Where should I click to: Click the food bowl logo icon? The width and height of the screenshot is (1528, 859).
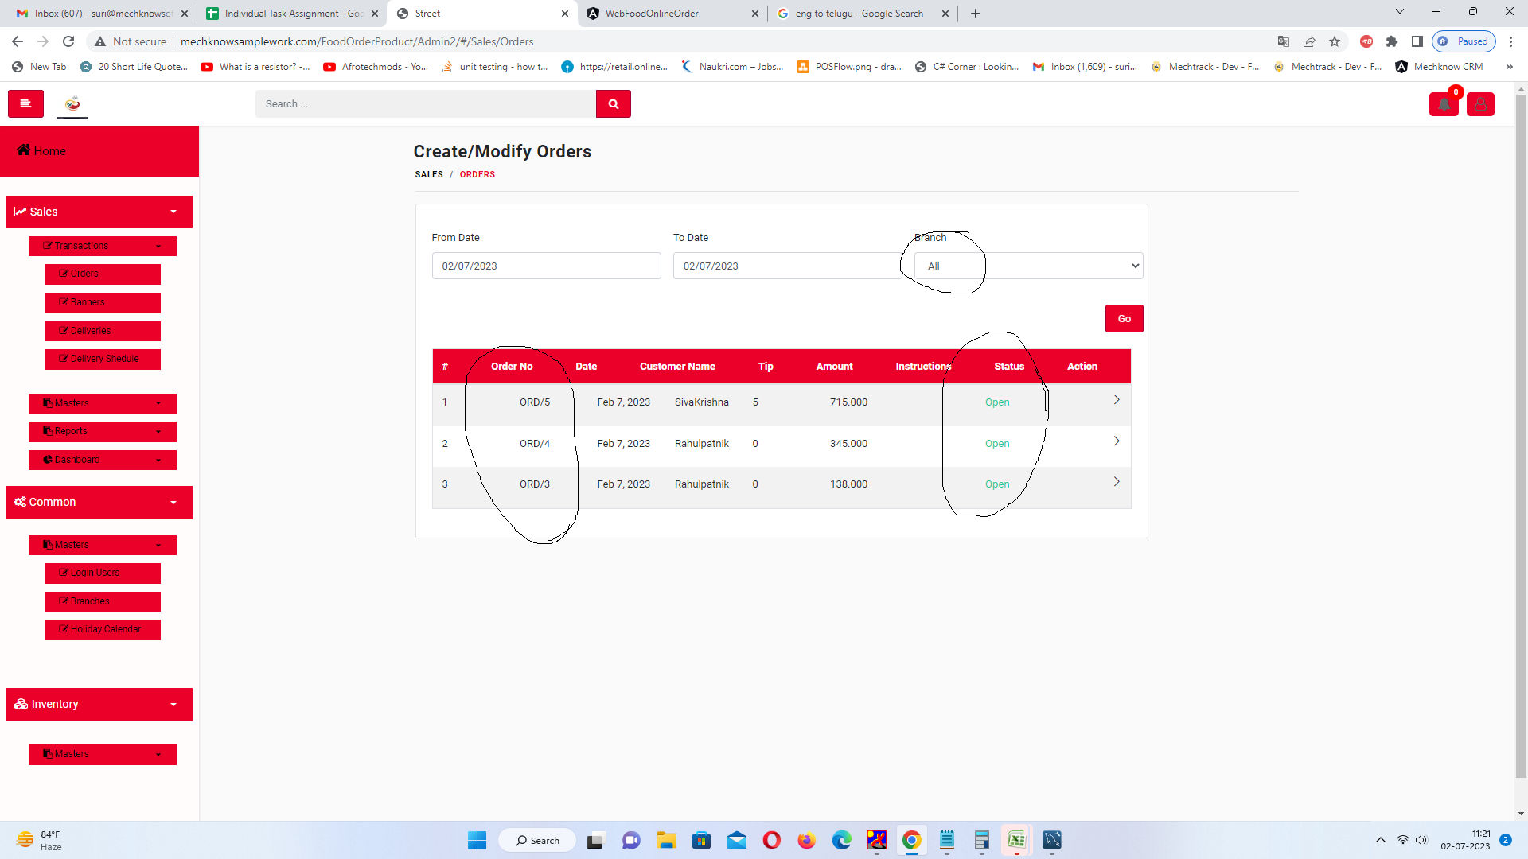point(72,103)
